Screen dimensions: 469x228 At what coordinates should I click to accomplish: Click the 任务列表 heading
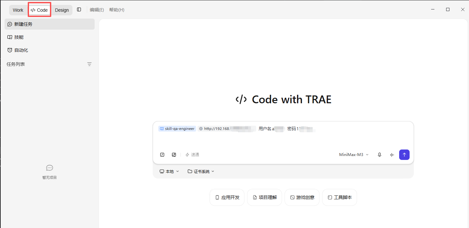pos(16,64)
